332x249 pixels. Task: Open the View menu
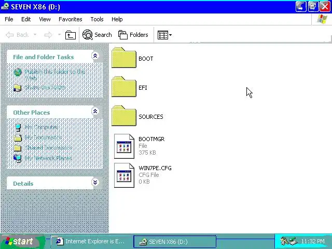[45, 19]
